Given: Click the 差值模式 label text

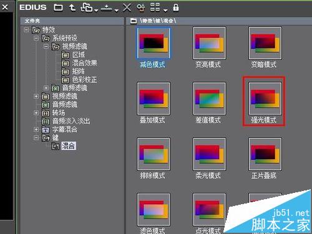Looking at the screenshot, I should 208,120.
